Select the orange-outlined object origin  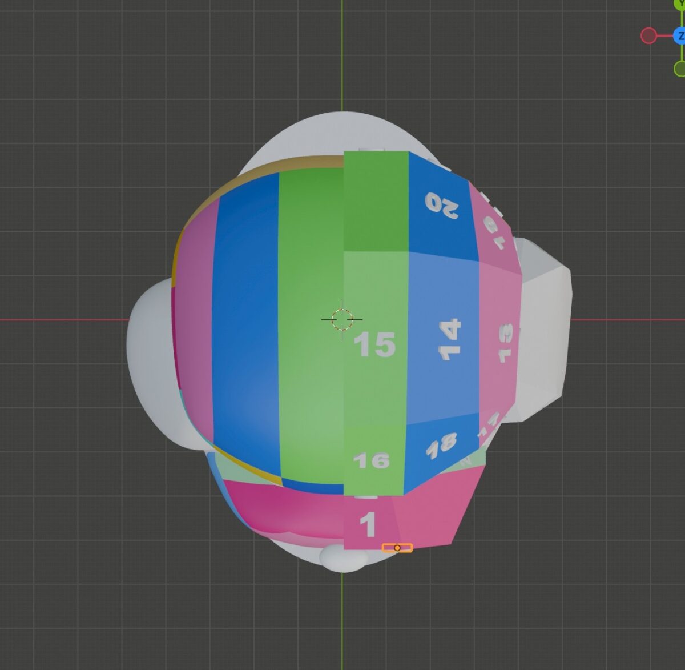click(x=397, y=548)
